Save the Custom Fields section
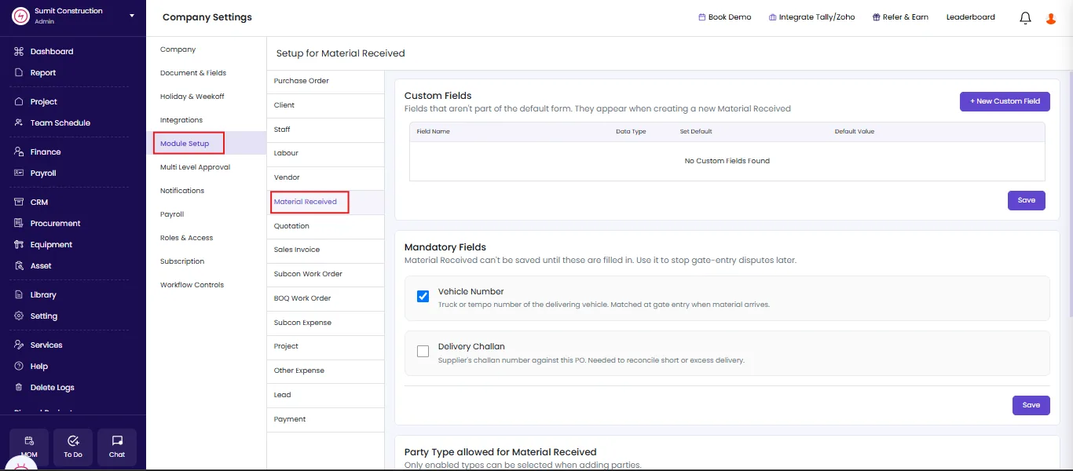 [1027, 200]
